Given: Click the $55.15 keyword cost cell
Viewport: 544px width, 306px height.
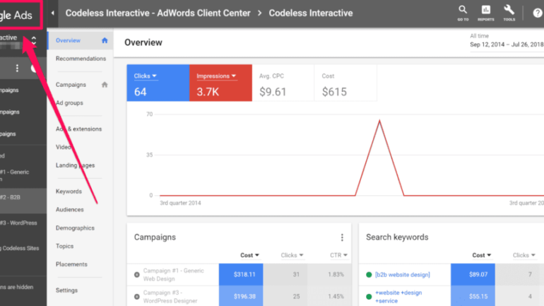Looking at the screenshot, I should pos(473,296).
